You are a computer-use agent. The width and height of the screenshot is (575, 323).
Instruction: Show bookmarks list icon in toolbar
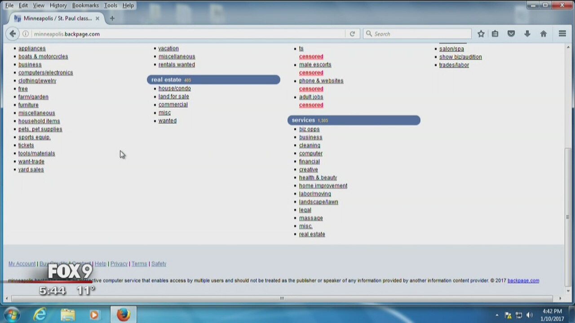495,34
